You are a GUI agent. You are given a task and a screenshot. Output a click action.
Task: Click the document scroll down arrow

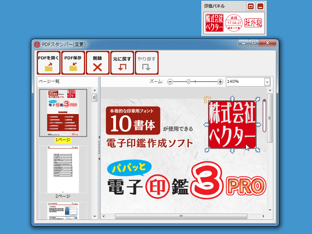point(270,210)
